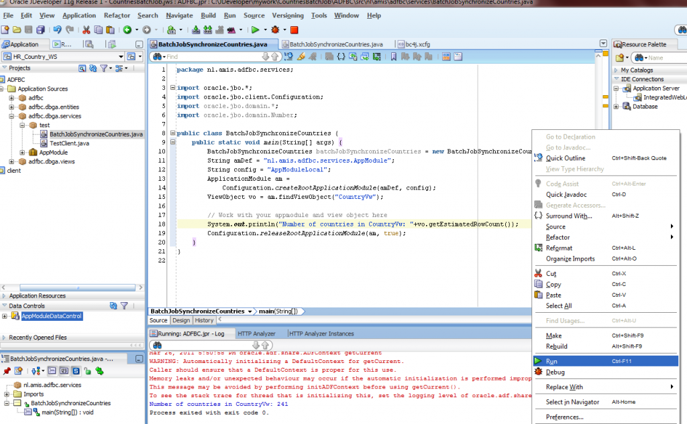Expand the AppModuleDataControl tree node
687x424 pixels.
tap(5, 316)
